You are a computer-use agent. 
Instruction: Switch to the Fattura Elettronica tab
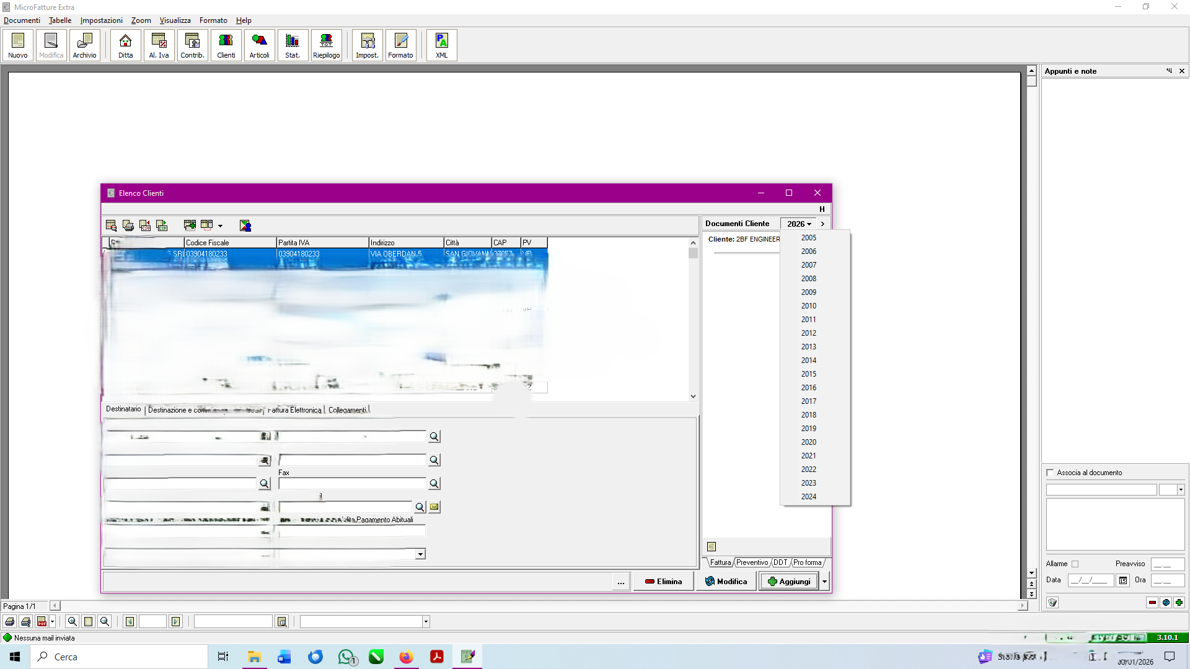[x=294, y=410]
